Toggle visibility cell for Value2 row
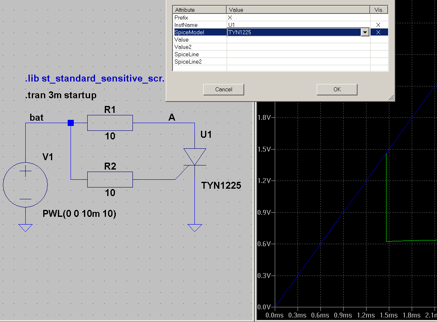 tap(378, 47)
